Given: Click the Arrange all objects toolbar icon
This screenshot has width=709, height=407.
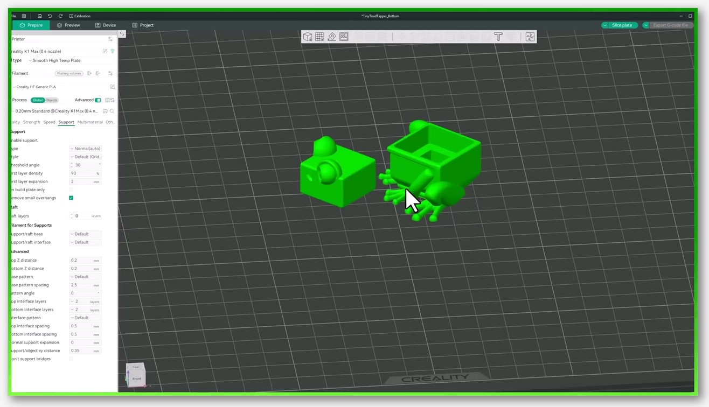Looking at the screenshot, I should [344, 37].
